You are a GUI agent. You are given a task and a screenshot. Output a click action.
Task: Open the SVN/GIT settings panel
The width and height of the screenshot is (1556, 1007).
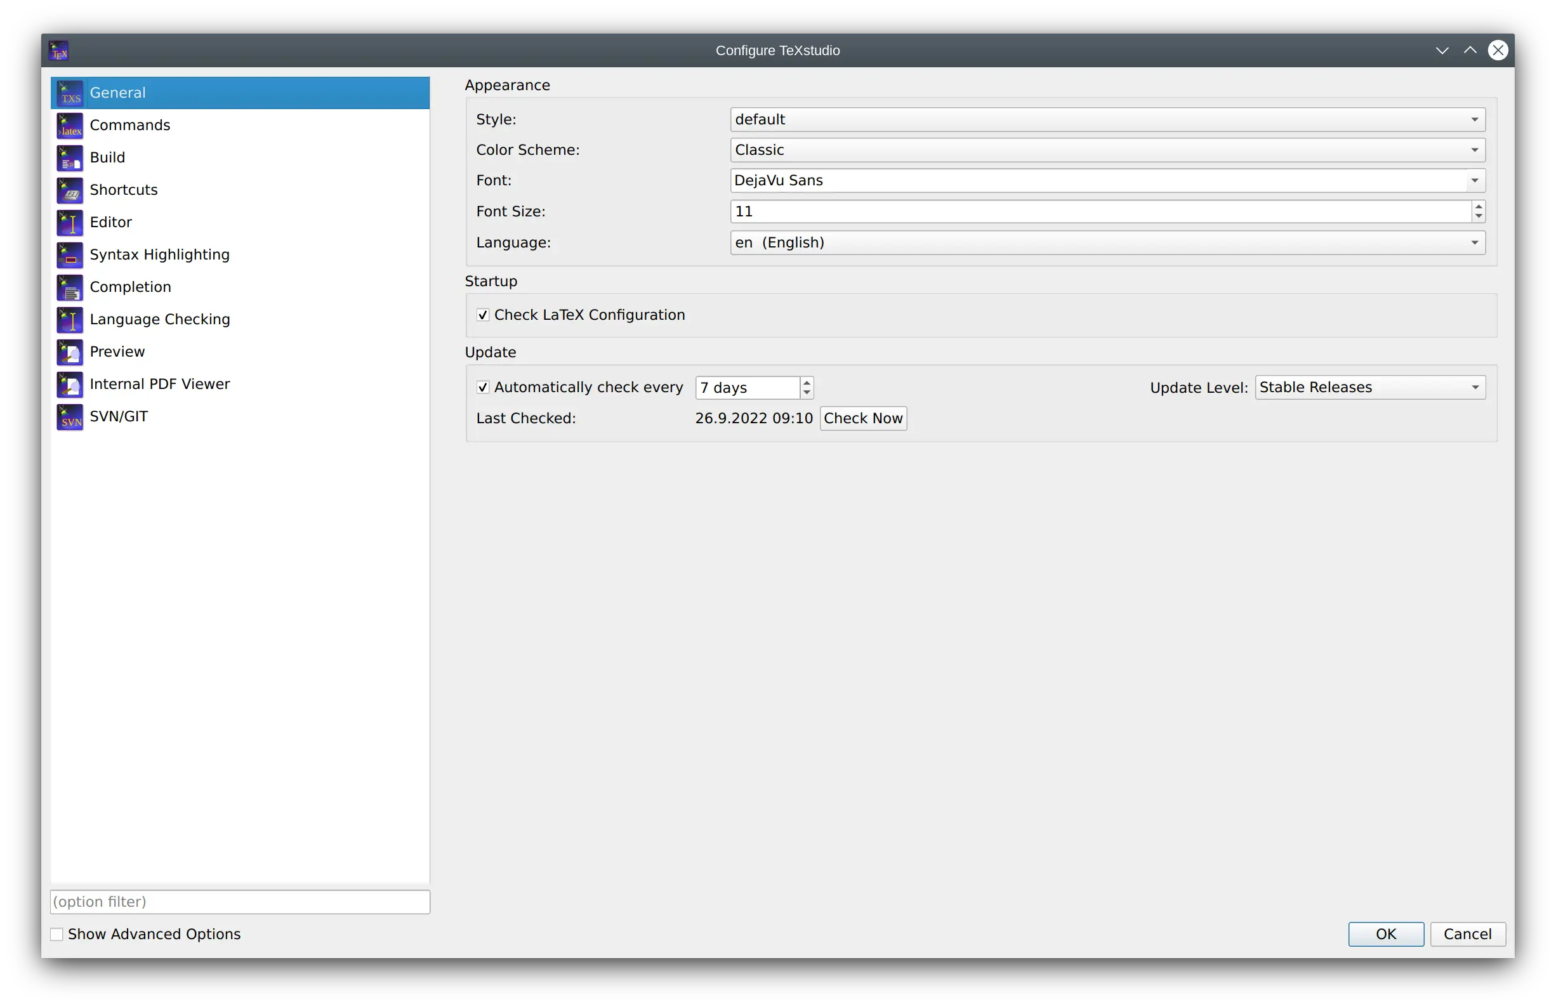[118, 415]
